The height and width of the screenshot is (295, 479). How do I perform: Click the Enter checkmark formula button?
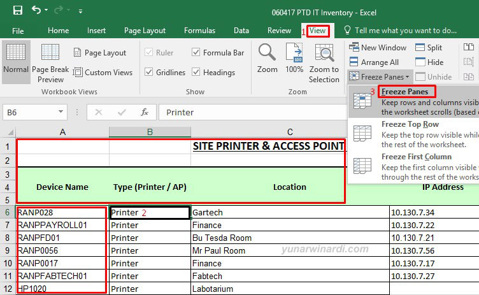point(122,113)
